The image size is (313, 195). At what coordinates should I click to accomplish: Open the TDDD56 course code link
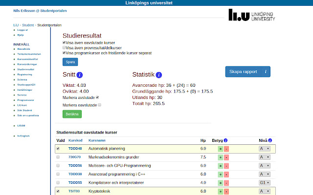pos(75,166)
